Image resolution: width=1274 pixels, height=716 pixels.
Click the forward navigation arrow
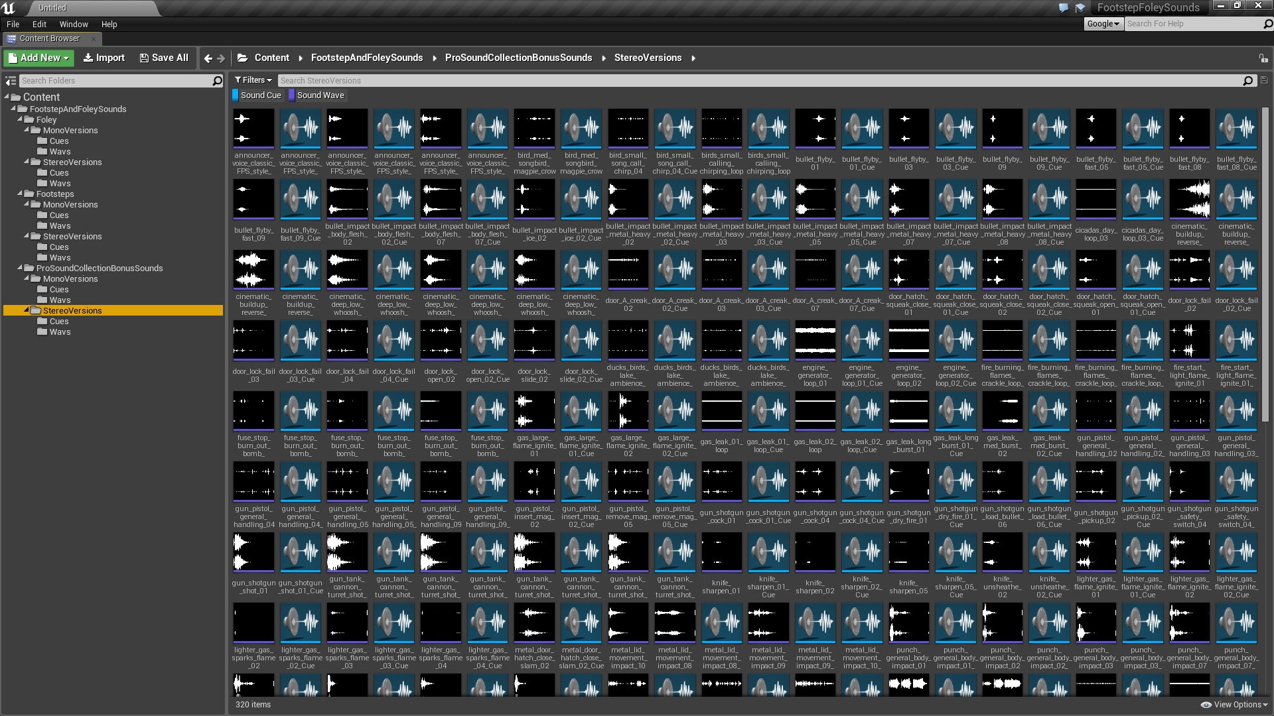pyautogui.click(x=222, y=58)
